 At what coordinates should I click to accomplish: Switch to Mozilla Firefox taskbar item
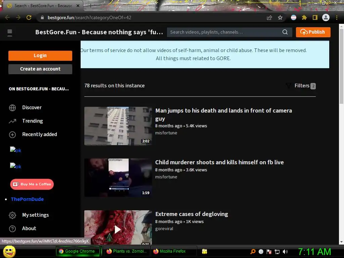pyautogui.click(x=174, y=251)
